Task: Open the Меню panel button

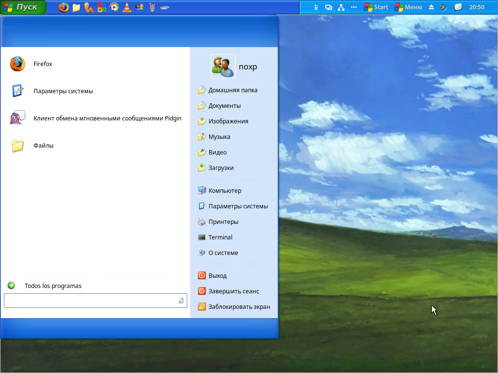Action: 409,7
